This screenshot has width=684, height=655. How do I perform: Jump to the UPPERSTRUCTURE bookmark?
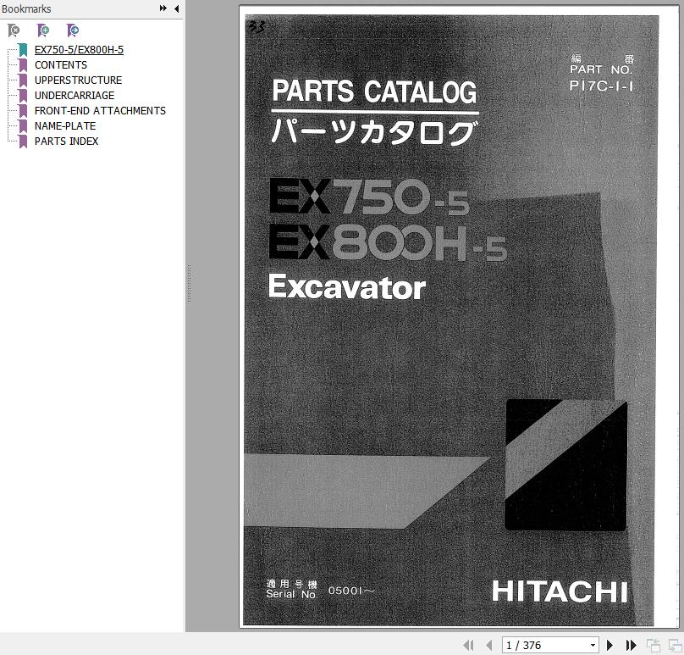(79, 80)
